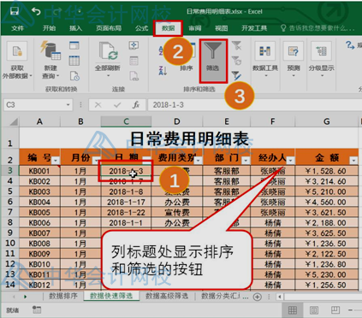Viewport: 362px width, 318px height.
Task: Open the Customize Quick Access Toolbar dropdown
Action: click(x=79, y=11)
